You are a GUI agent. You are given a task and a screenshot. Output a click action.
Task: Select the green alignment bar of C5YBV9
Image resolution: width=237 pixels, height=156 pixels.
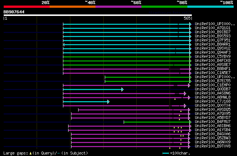(127, 57)
